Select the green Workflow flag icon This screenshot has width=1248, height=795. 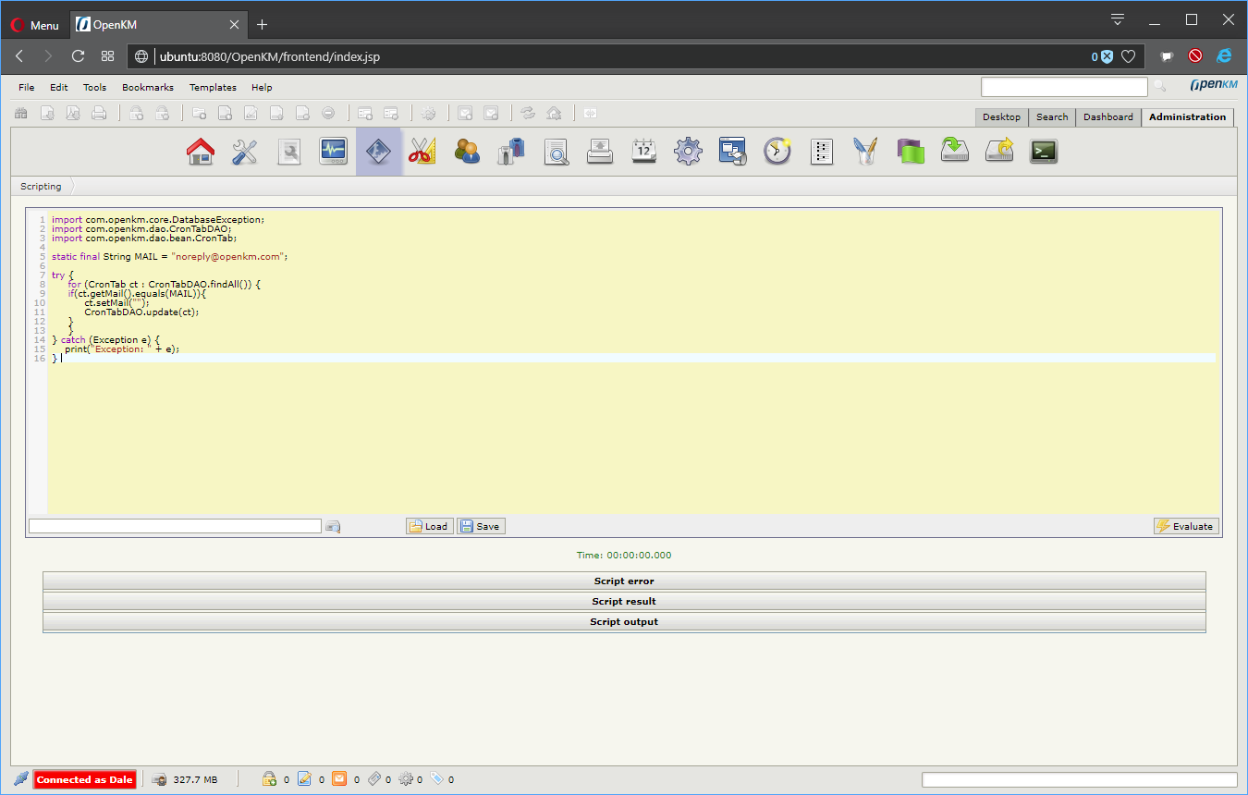pyautogui.click(x=911, y=151)
